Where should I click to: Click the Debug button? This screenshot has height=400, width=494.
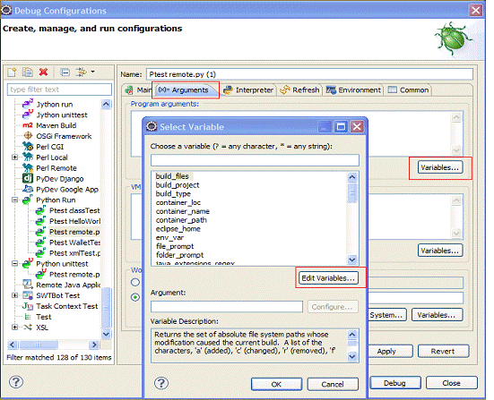coord(394,383)
